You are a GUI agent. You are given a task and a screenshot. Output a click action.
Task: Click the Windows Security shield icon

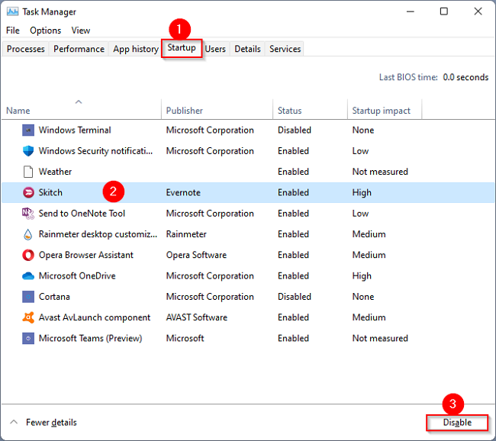28,151
